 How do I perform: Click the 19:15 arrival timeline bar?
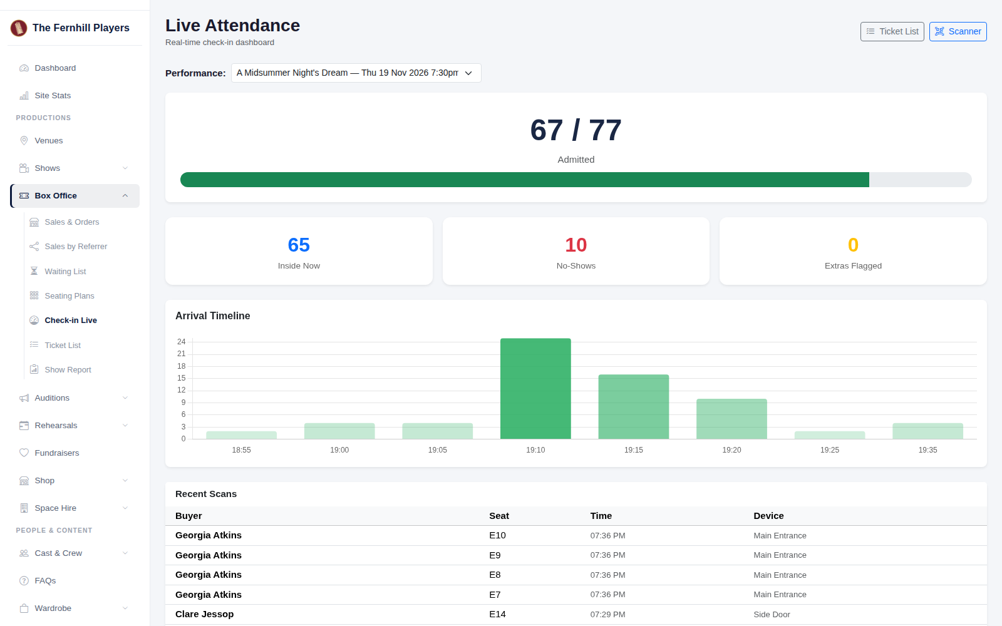tap(634, 407)
